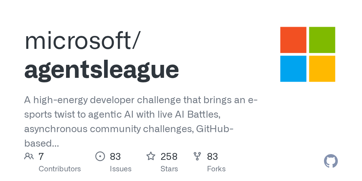Viewport: 362px width, 181px height.
Task: Select the blue square of Microsoft logo
Action: point(293,69)
